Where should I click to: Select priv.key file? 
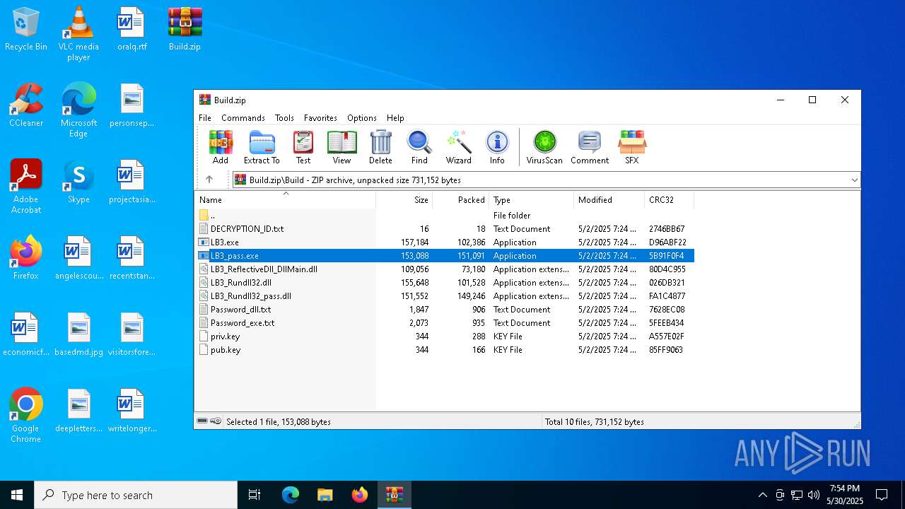pyautogui.click(x=445, y=337)
